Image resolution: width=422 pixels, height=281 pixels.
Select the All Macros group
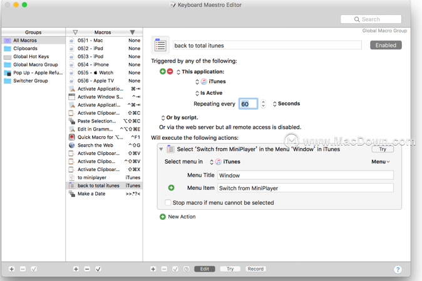[x=33, y=40]
